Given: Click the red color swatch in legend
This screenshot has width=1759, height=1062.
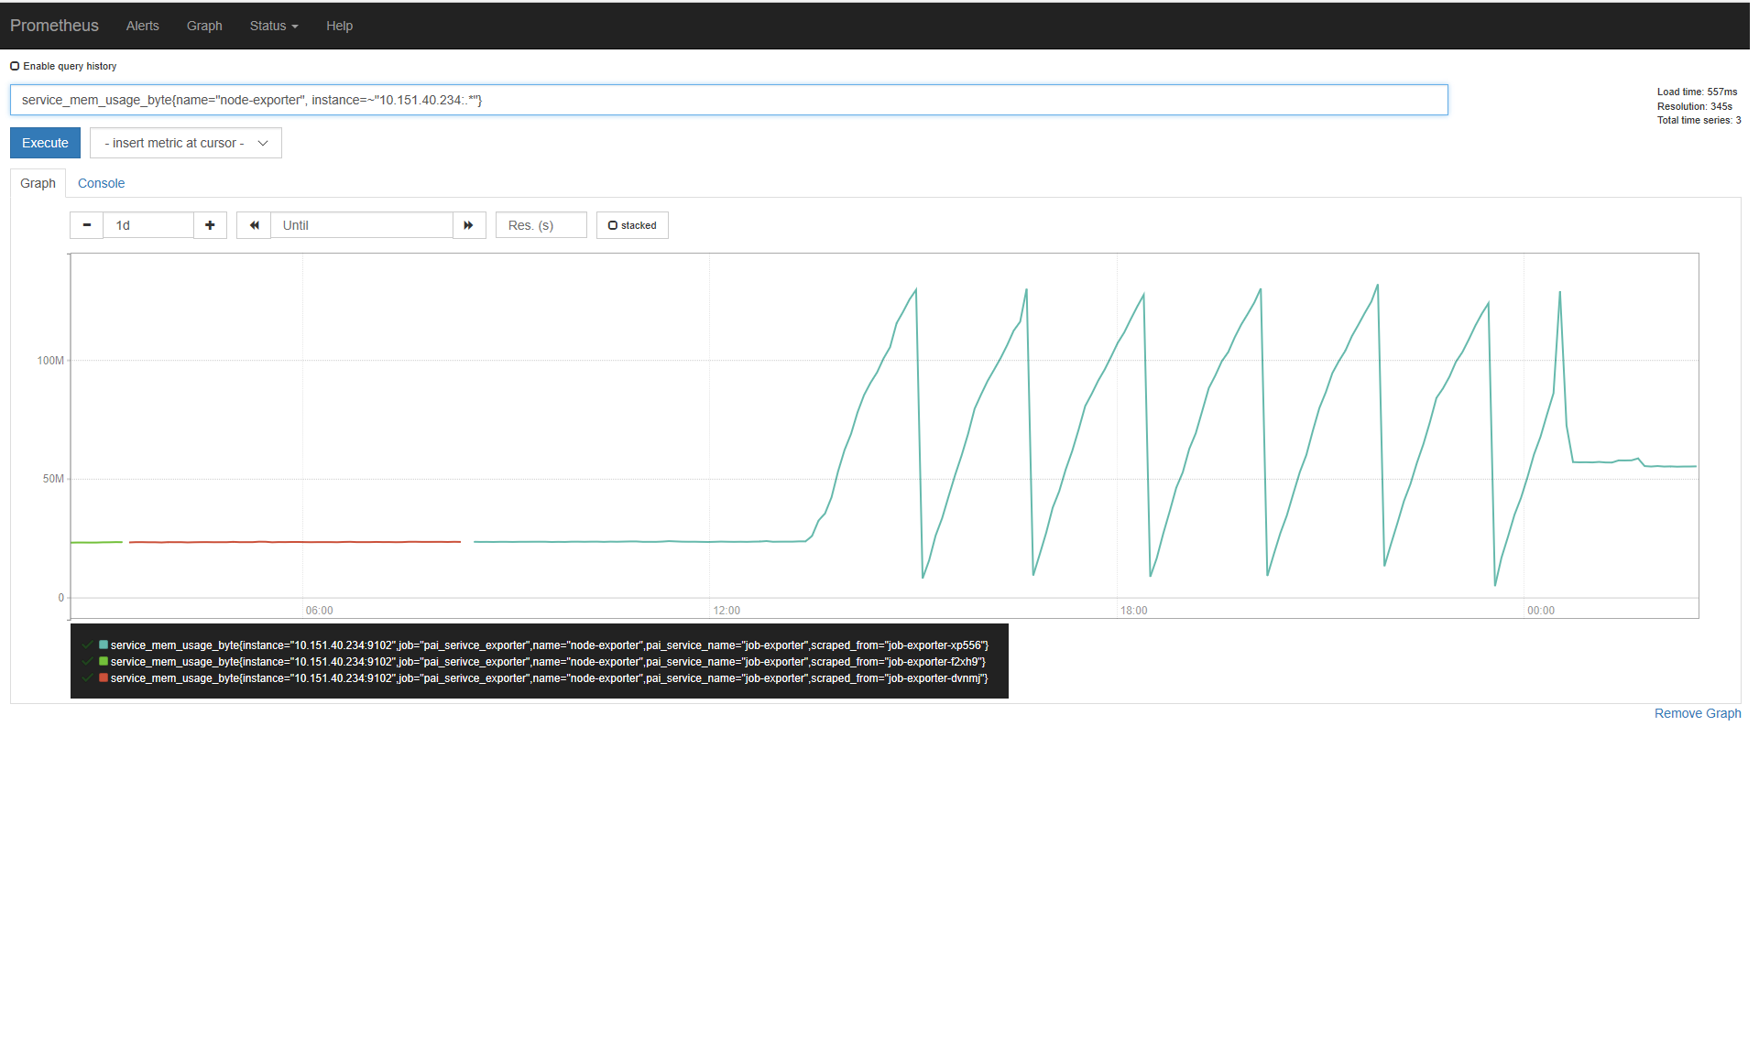Looking at the screenshot, I should (104, 678).
